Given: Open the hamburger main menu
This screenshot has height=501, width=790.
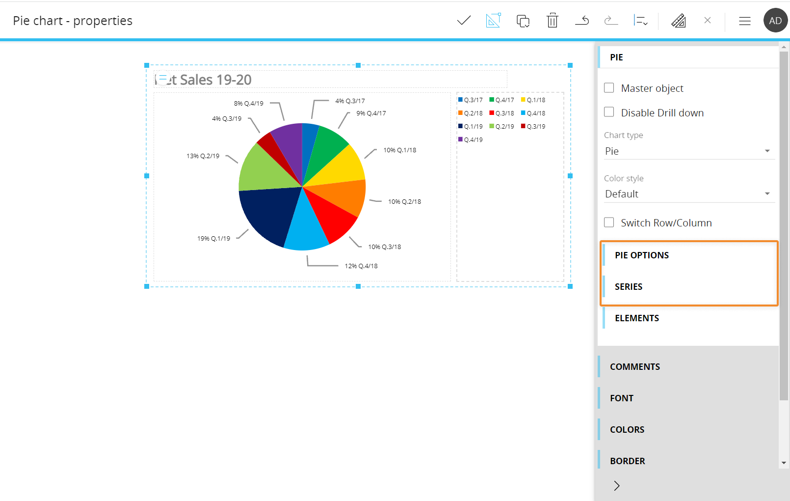Looking at the screenshot, I should click(x=744, y=21).
